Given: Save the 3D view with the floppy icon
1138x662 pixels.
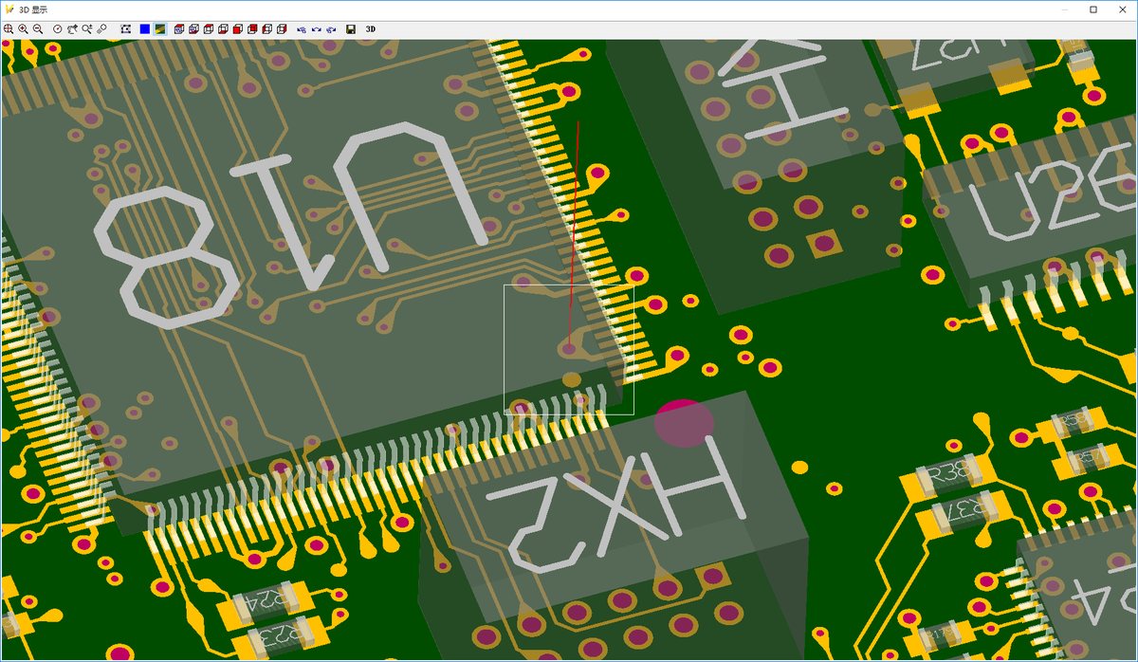Looking at the screenshot, I should click(x=351, y=29).
